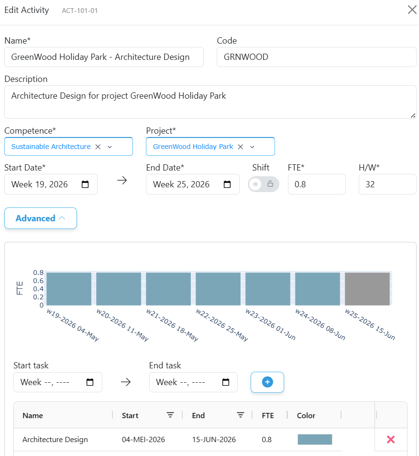Screen dimensions: 419x456
Task: Click the Code input field
Action: 317,57
